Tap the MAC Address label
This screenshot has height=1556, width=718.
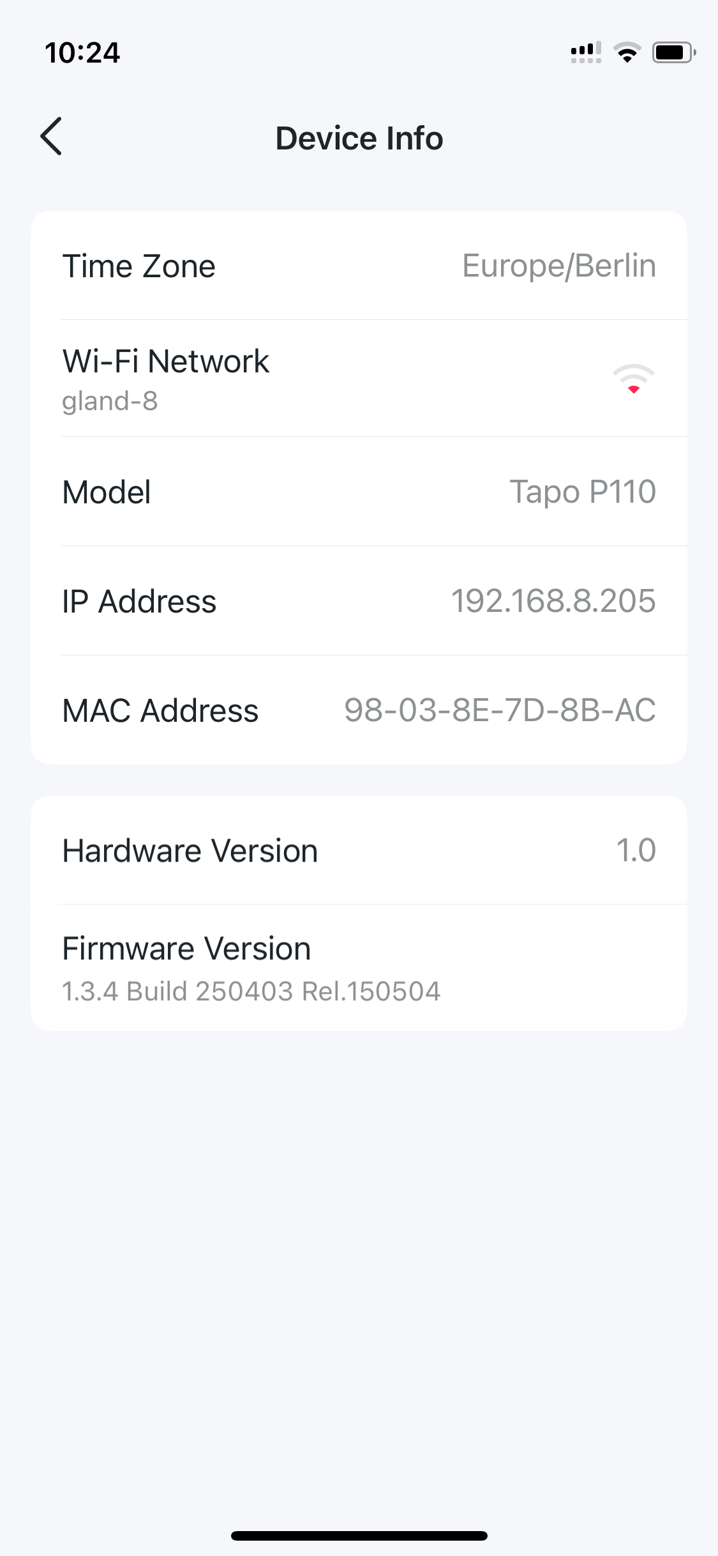pos(160,711)
